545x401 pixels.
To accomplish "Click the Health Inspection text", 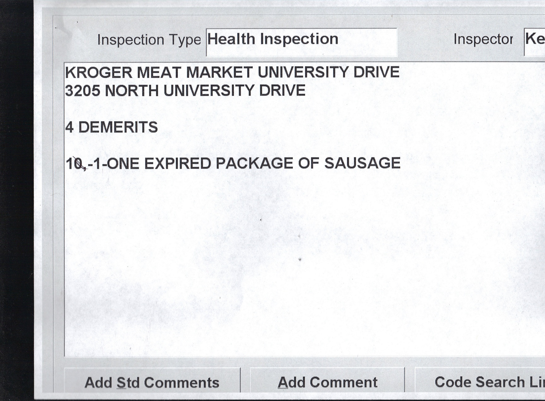I will coord(273,39).
